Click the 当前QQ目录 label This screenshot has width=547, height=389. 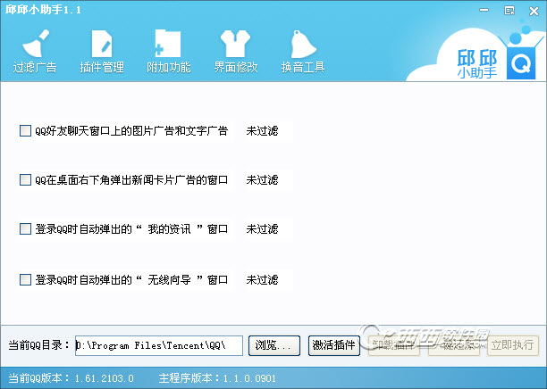(38, 344)
